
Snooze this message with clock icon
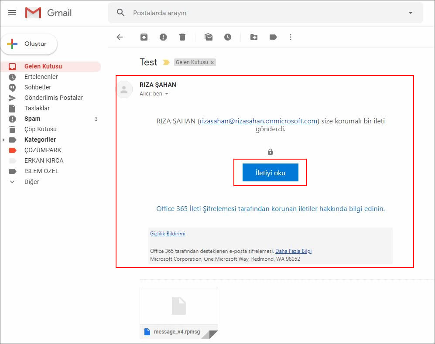click(x=228, y=37)
